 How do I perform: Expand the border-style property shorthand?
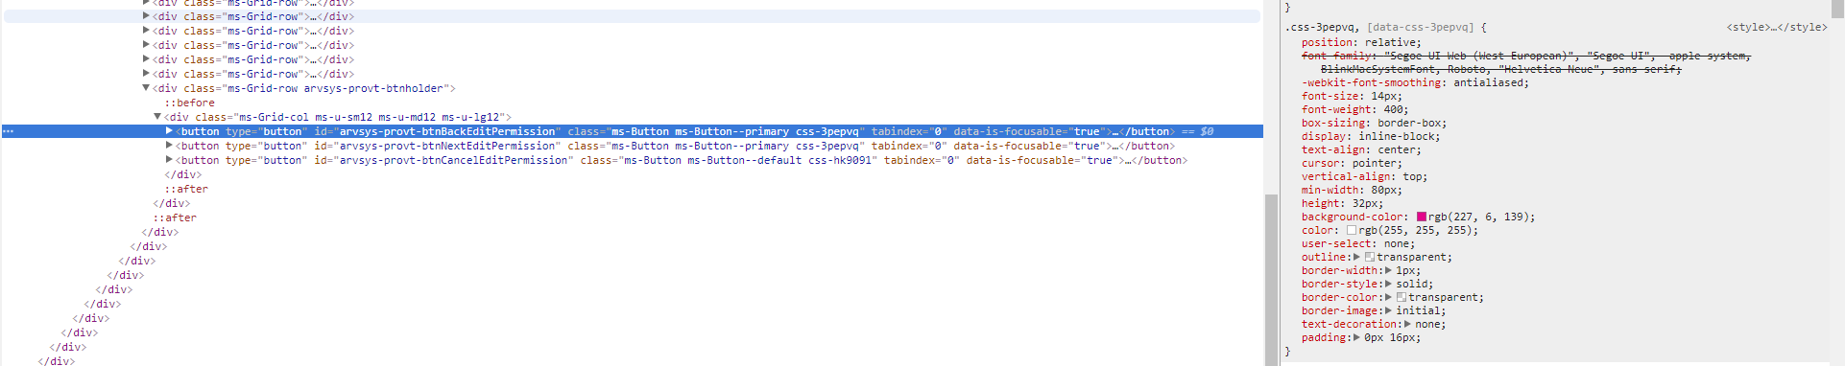click(1388, 284)
